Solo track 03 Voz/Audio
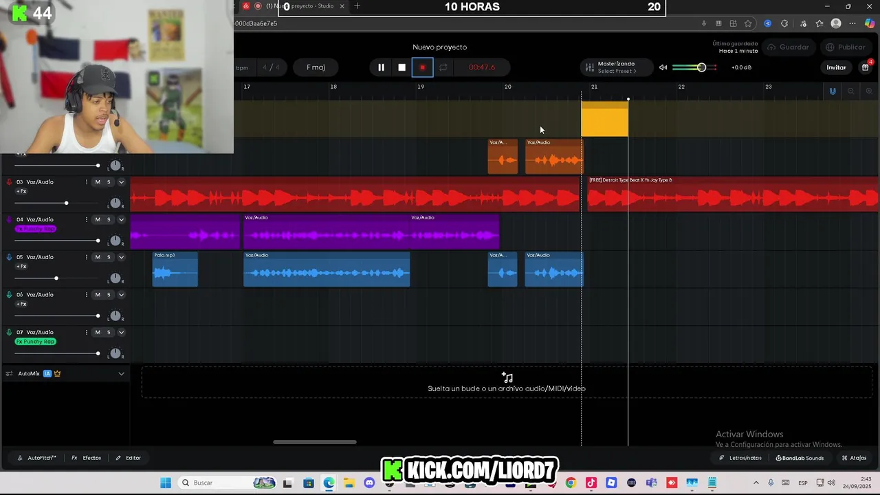The image size is (880, 495). point(109,182)
